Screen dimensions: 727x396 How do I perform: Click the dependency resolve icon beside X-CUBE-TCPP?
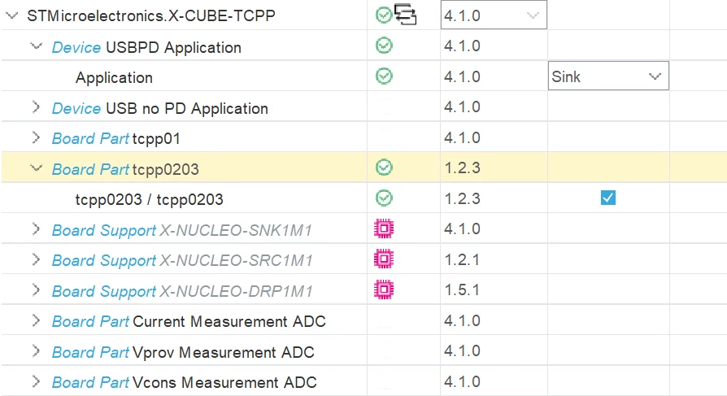point(405,14)
